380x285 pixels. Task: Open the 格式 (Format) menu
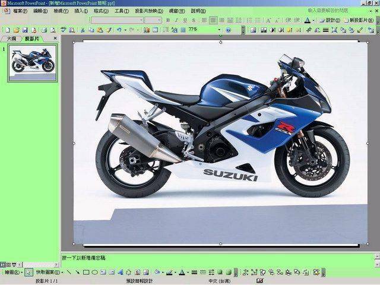click(101, 11)
